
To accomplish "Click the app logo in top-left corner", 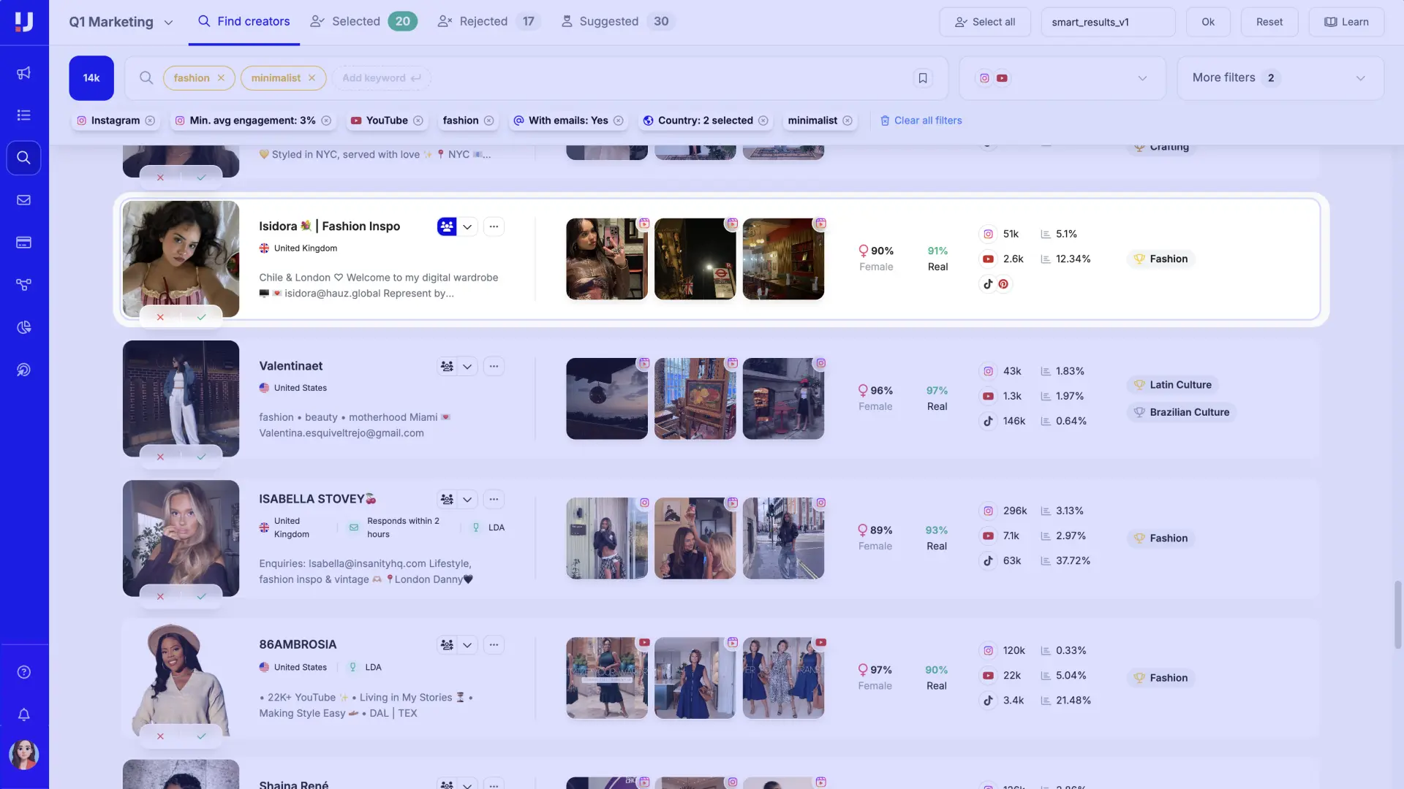I will pyautogui.click(x=23, y=22).
